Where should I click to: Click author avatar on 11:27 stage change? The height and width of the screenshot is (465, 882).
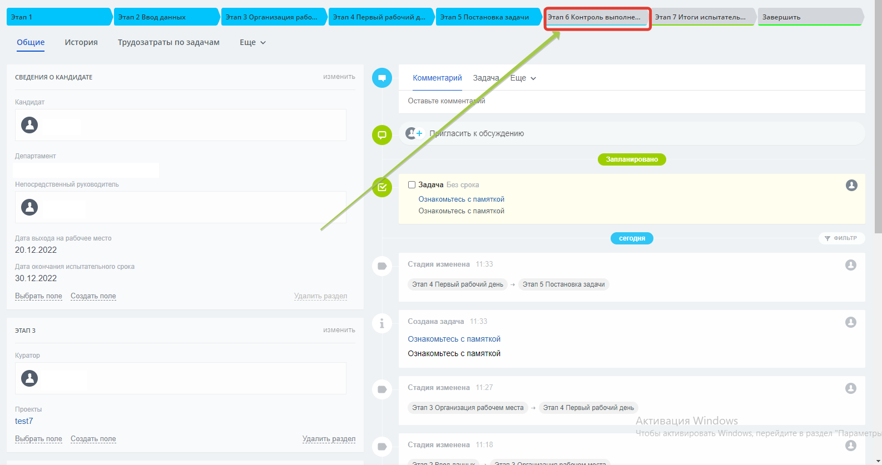(851, 388)
